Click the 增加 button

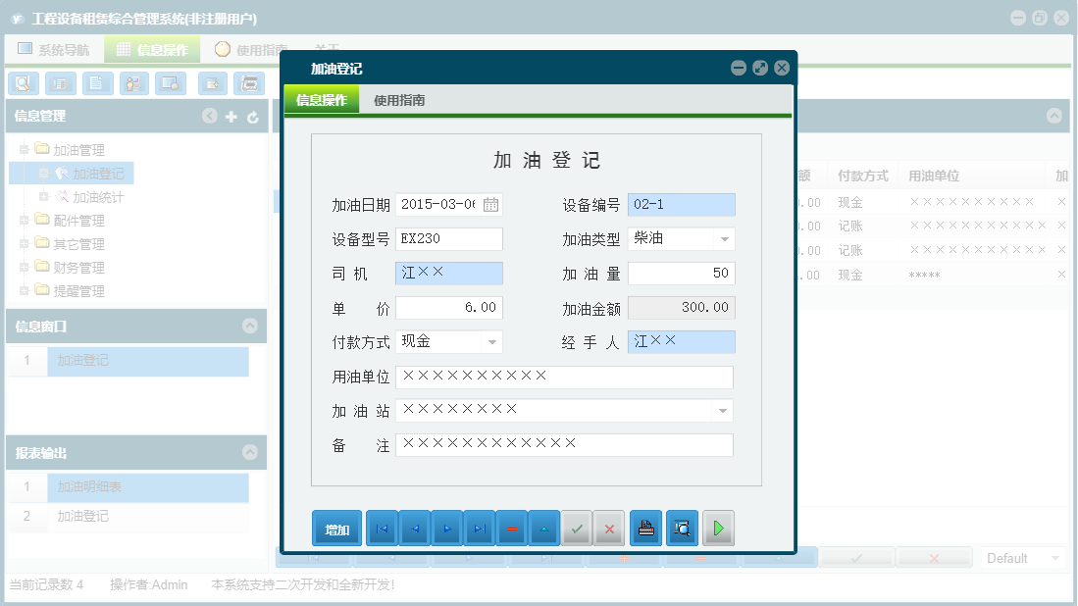tap(336, 528)
